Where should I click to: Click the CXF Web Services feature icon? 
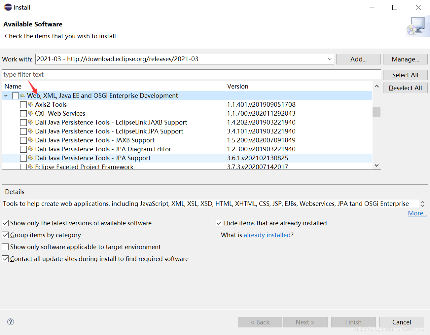(x=31, y=113)
